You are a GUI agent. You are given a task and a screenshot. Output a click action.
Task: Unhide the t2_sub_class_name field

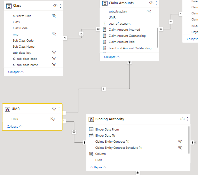pyautogui.click(x=54, y=64)
